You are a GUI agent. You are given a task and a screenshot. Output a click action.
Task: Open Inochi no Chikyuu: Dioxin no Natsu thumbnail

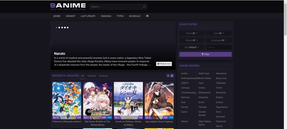point(128,100)
